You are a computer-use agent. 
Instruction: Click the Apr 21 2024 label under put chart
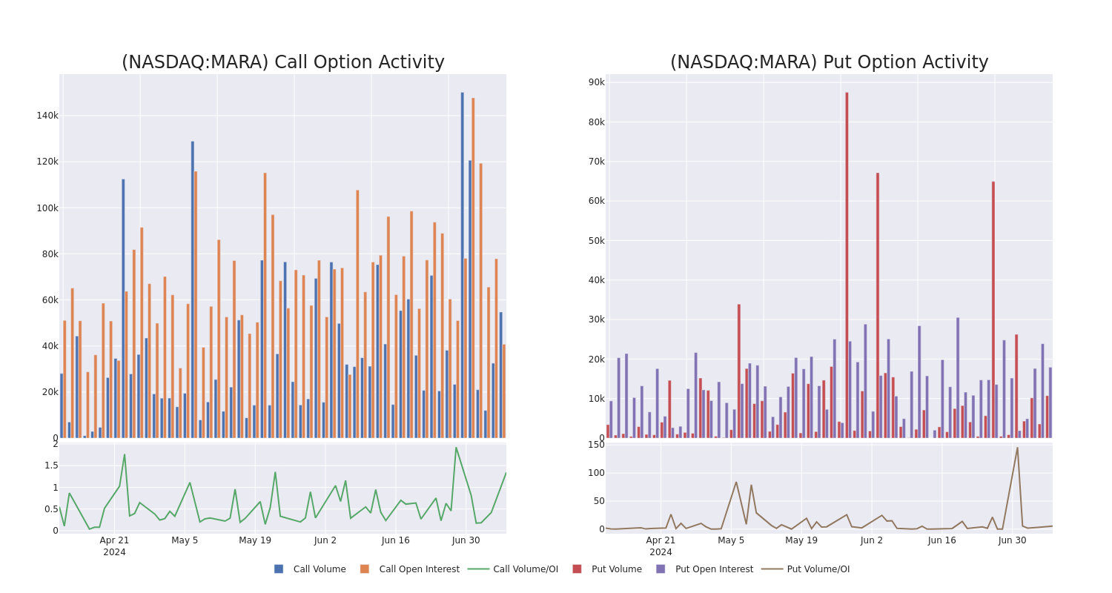pyautogui.click(x=661, y=546)
